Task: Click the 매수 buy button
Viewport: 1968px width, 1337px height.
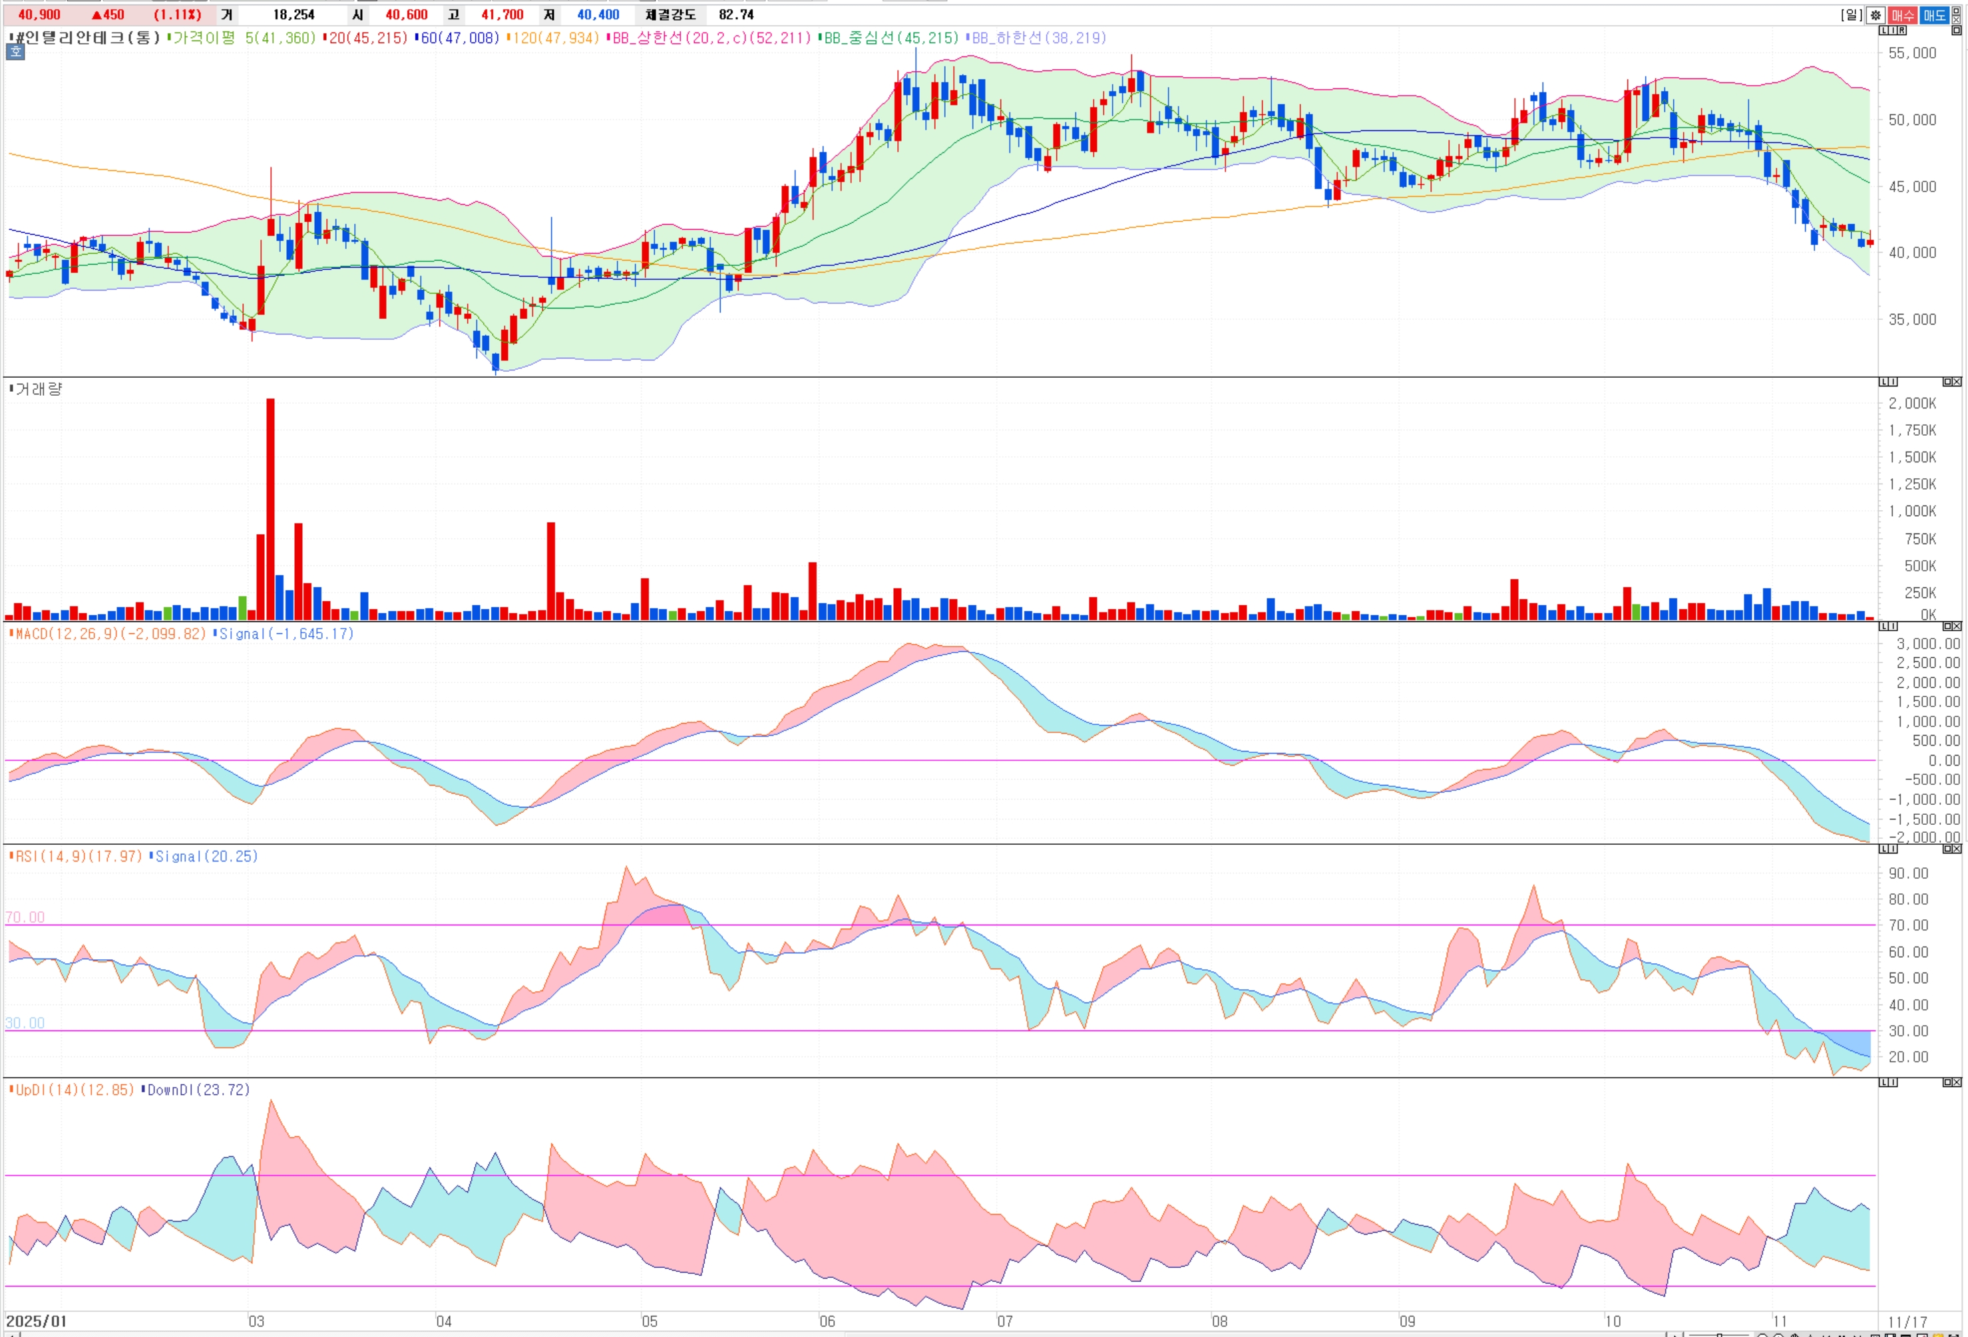Action: point(1903,15)
